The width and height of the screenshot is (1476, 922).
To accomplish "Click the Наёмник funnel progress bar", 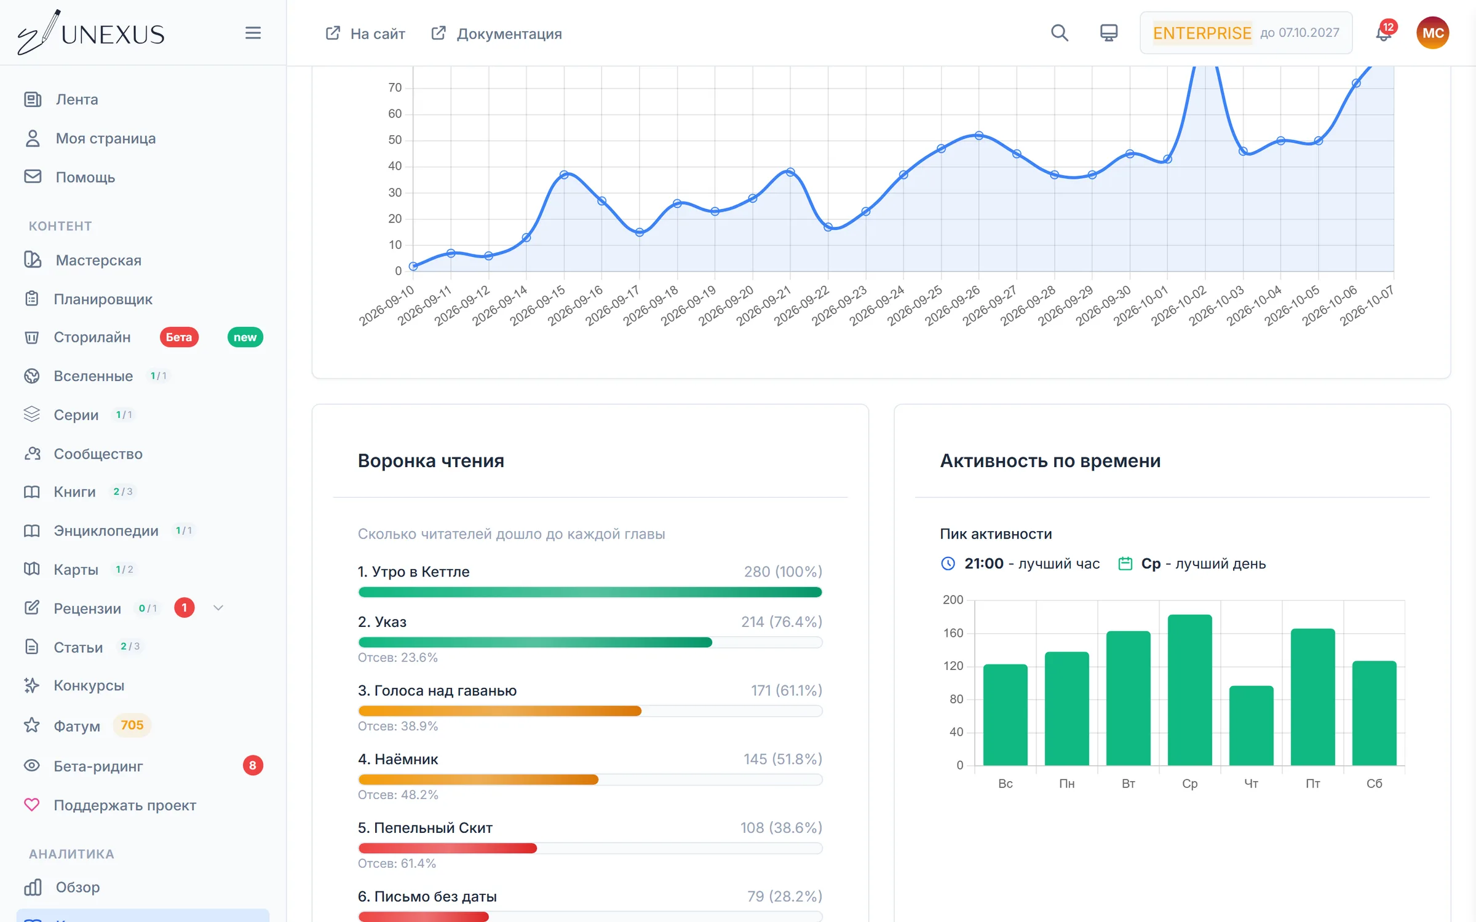I will [x=590, y=779].
